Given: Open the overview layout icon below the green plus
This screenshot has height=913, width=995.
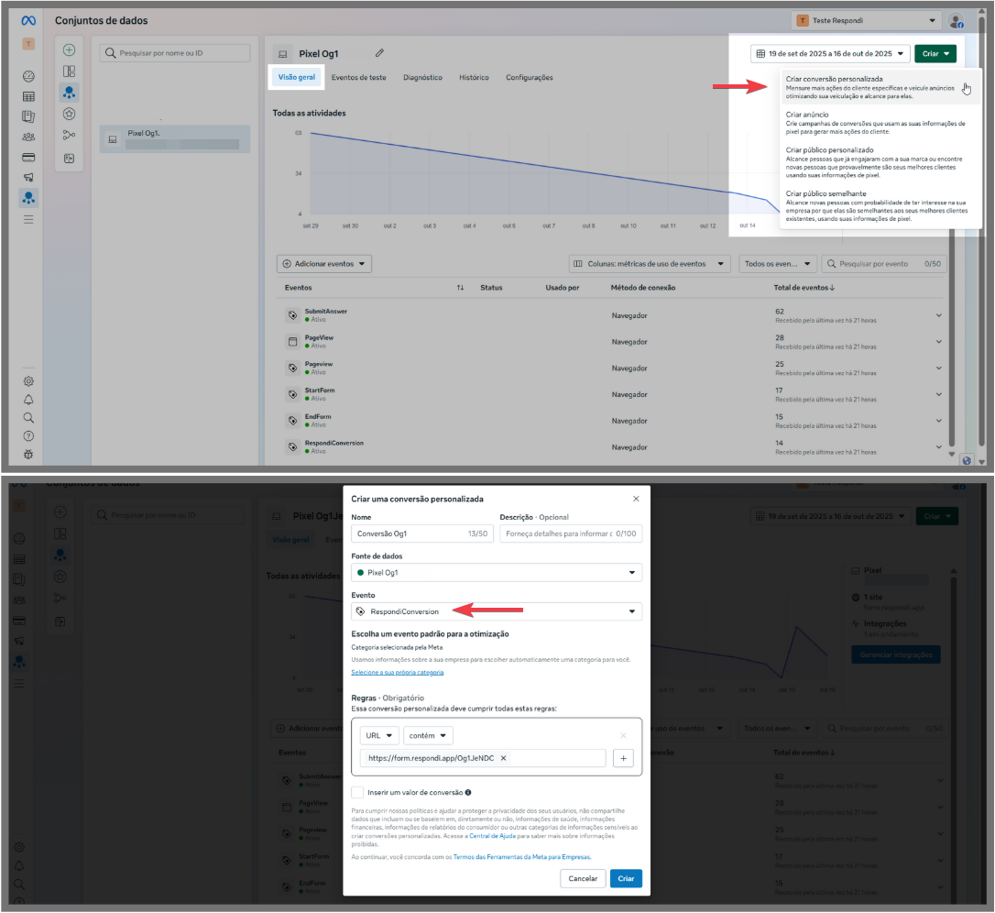Looking at the screenshot, I should coord(69,71).
